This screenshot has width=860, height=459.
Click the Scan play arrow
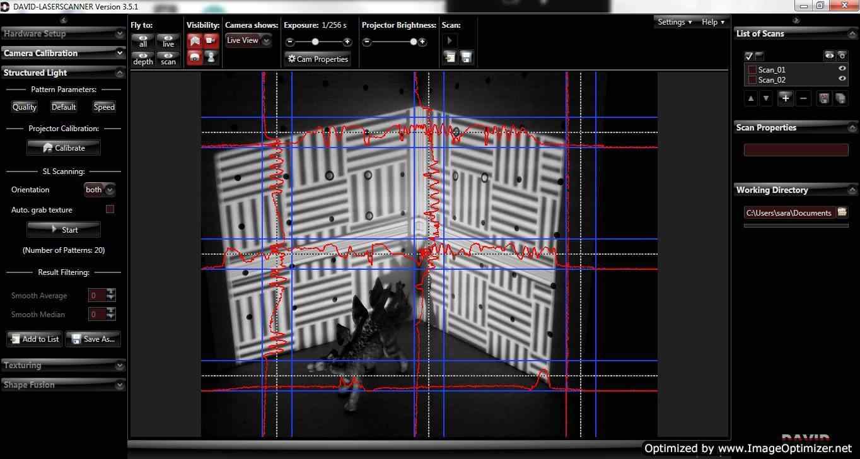(x=450, y=40)
